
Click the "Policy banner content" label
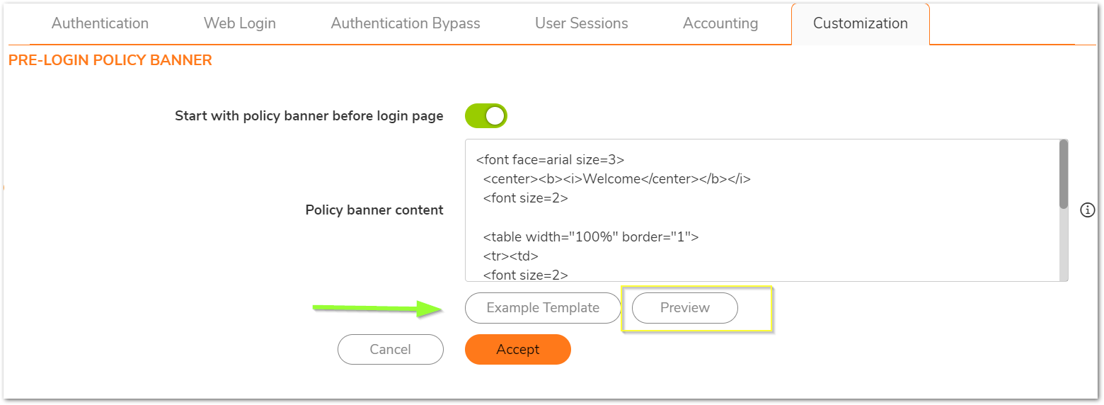coord(374,210)
